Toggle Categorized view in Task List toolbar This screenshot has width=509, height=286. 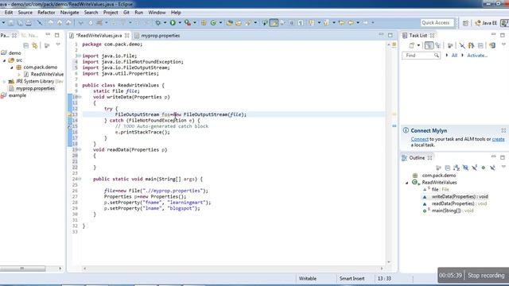click(x=429, y=46)
